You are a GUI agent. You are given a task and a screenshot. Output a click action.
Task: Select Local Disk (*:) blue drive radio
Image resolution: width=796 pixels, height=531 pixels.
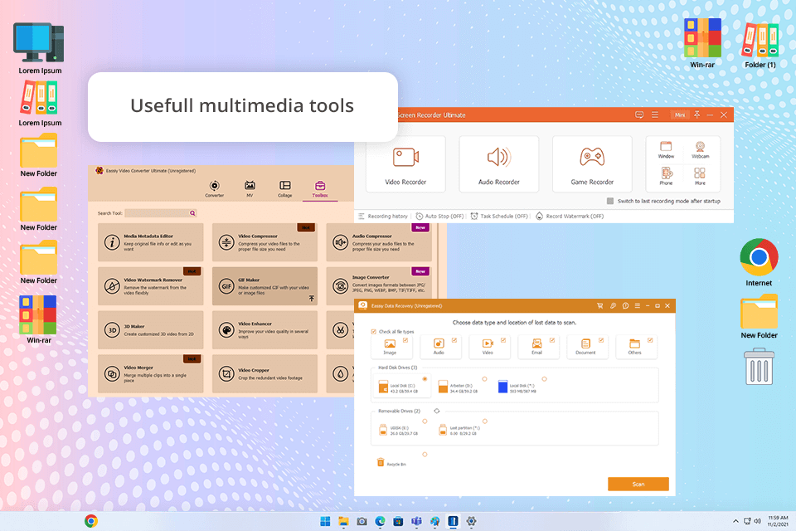point(544,379)
